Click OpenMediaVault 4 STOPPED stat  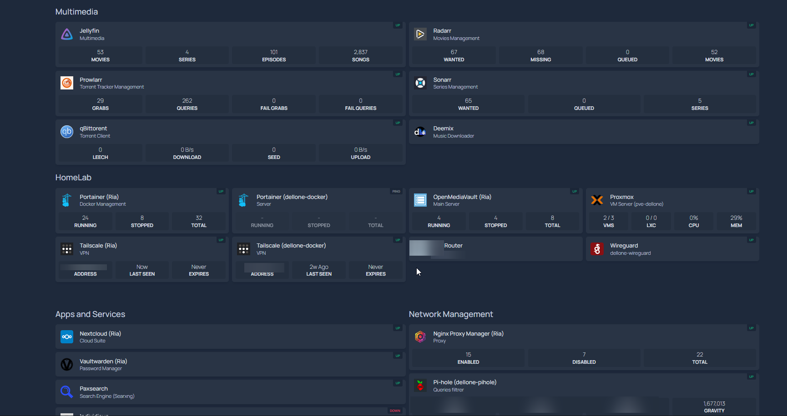click(496, 221)
